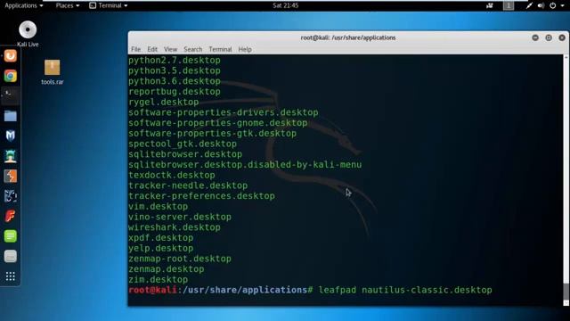Click the python2.7.desktop line

[x=175, y=60]
